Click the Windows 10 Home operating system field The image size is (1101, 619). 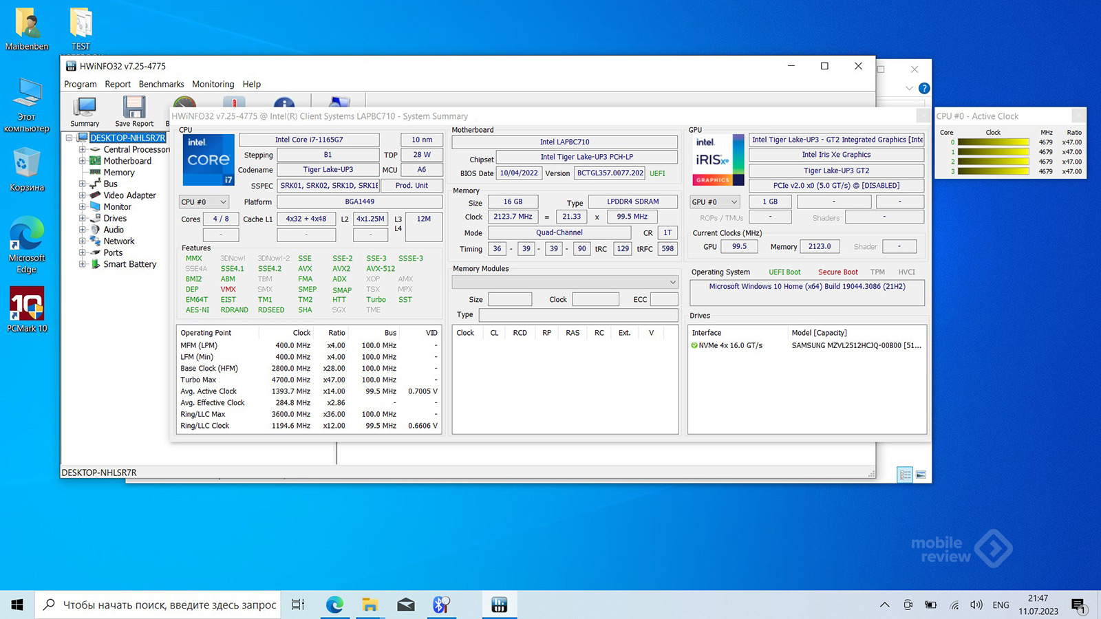tap(807, 292)
